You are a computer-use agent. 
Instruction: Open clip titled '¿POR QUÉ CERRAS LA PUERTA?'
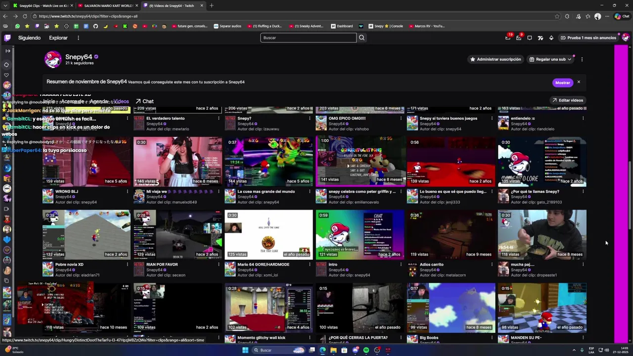(x=358, y=338)
